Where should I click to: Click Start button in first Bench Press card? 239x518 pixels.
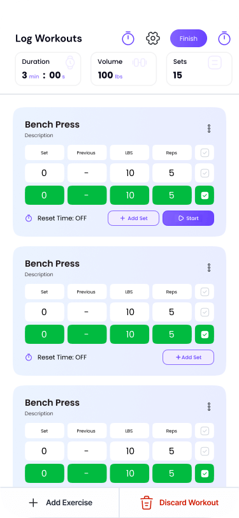tap(188, 218)
